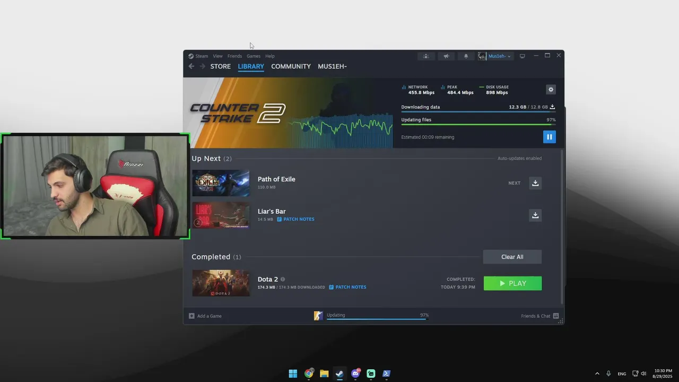The height and width of the screenshot is (382, 679).
Task: Open the Steam menu
Action: [x=202, y=56]
